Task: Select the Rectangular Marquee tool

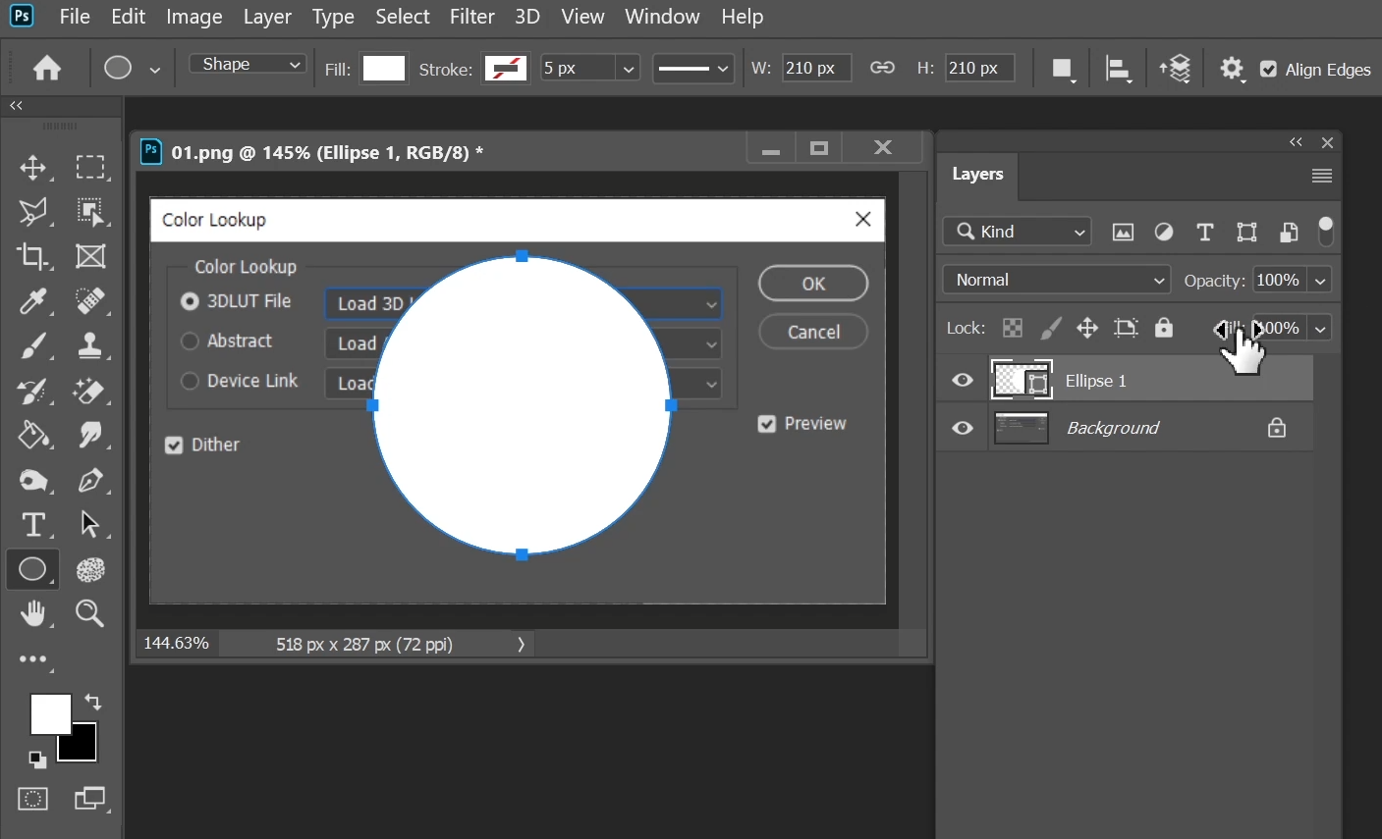Action: (x=90, y=168)
